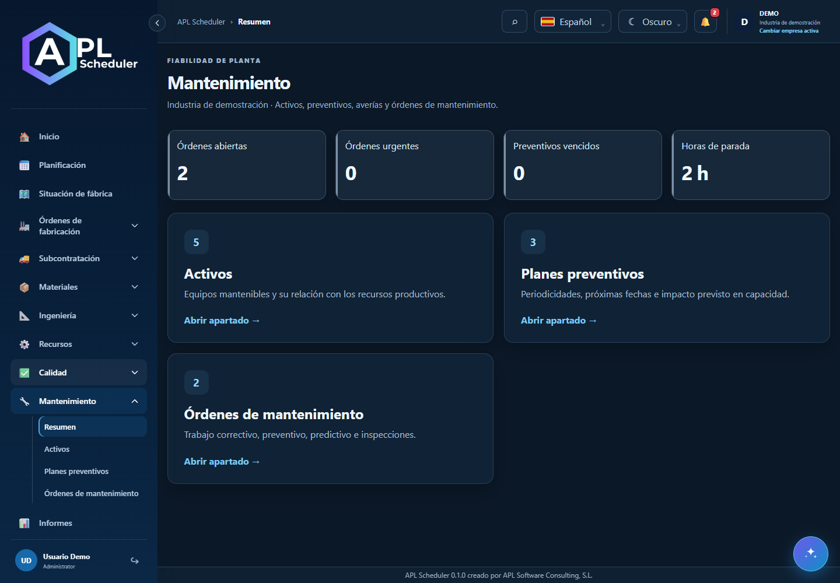Click Cambiar empresa activa link
This screenshot has height=583, width=840.
click(x=789, y=31)
